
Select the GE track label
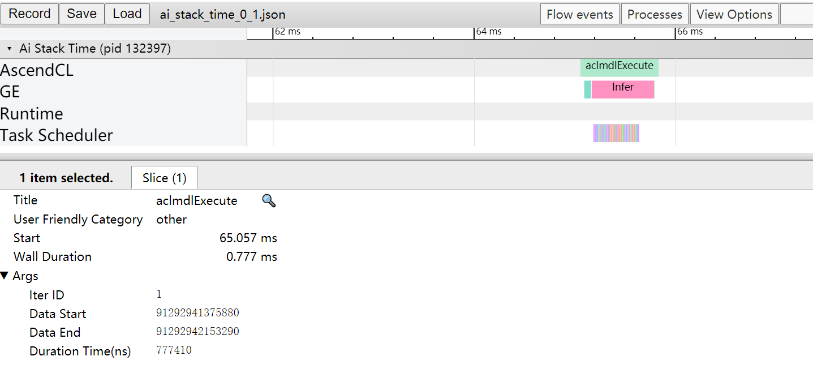(10, 92)
